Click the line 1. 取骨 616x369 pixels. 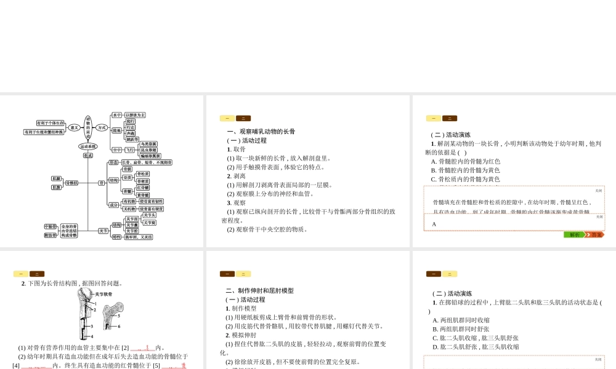(x=236, y=149)
